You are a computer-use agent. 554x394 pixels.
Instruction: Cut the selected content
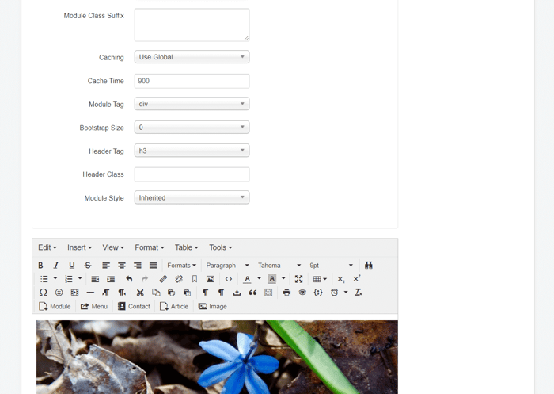point(140,293)
